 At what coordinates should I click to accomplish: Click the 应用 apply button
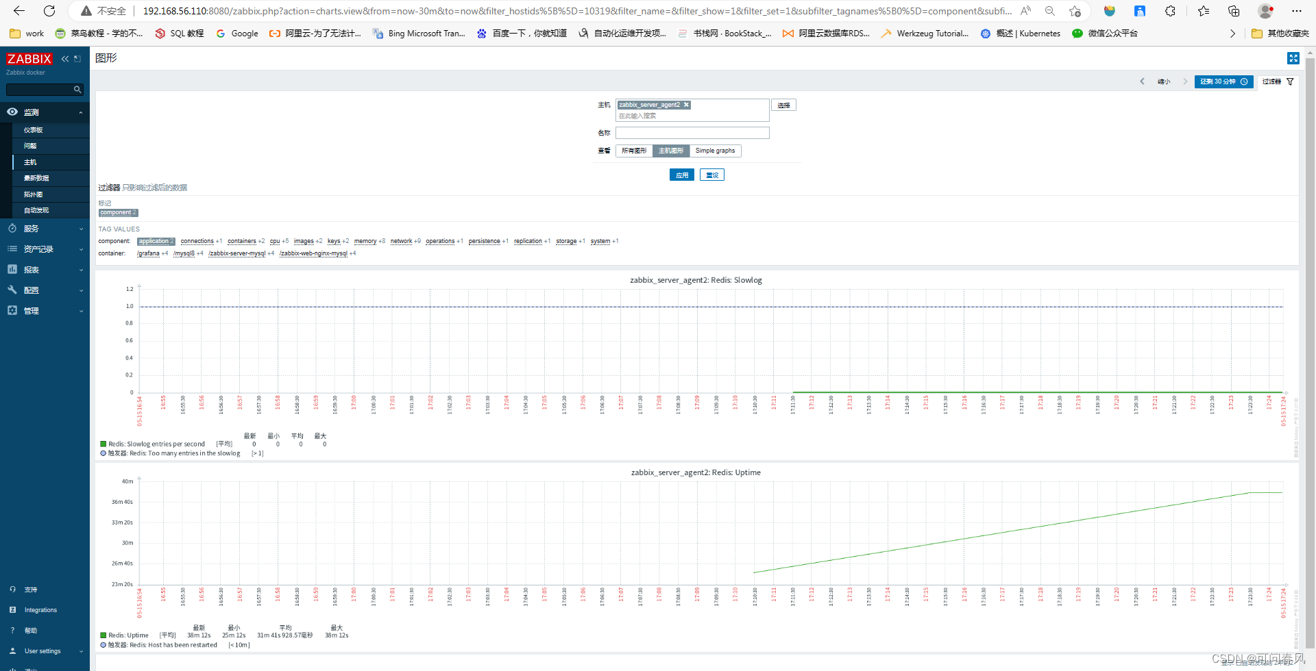(x=682, y=175)
